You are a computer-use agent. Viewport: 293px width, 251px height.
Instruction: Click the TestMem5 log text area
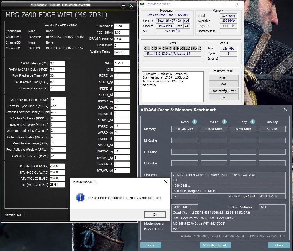(173, 87)
